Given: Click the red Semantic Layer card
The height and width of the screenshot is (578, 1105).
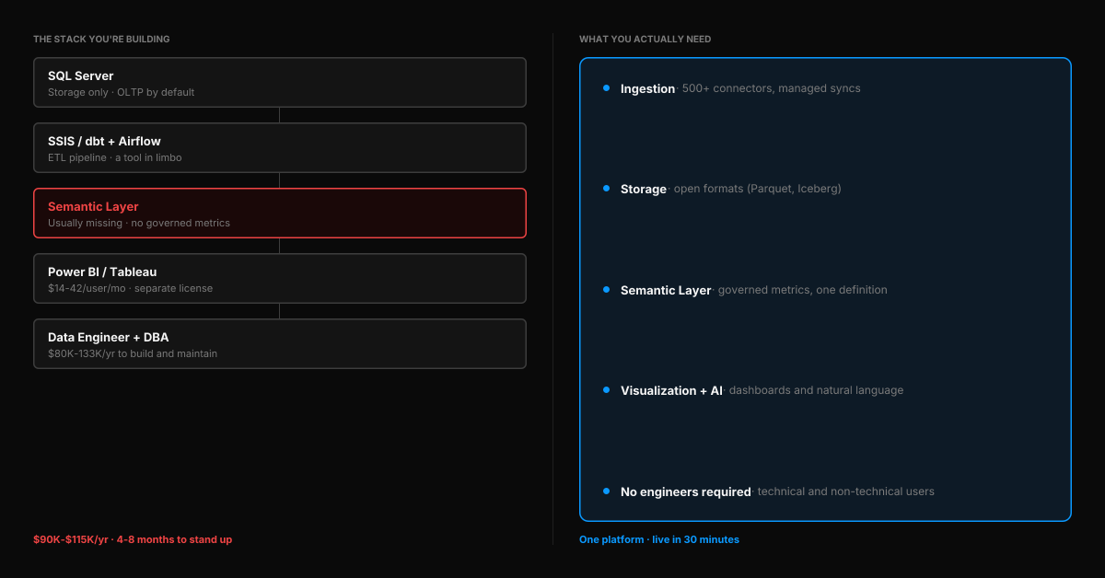Looking at the screenshot, I should pyautogui.click(x=280, y=214).
